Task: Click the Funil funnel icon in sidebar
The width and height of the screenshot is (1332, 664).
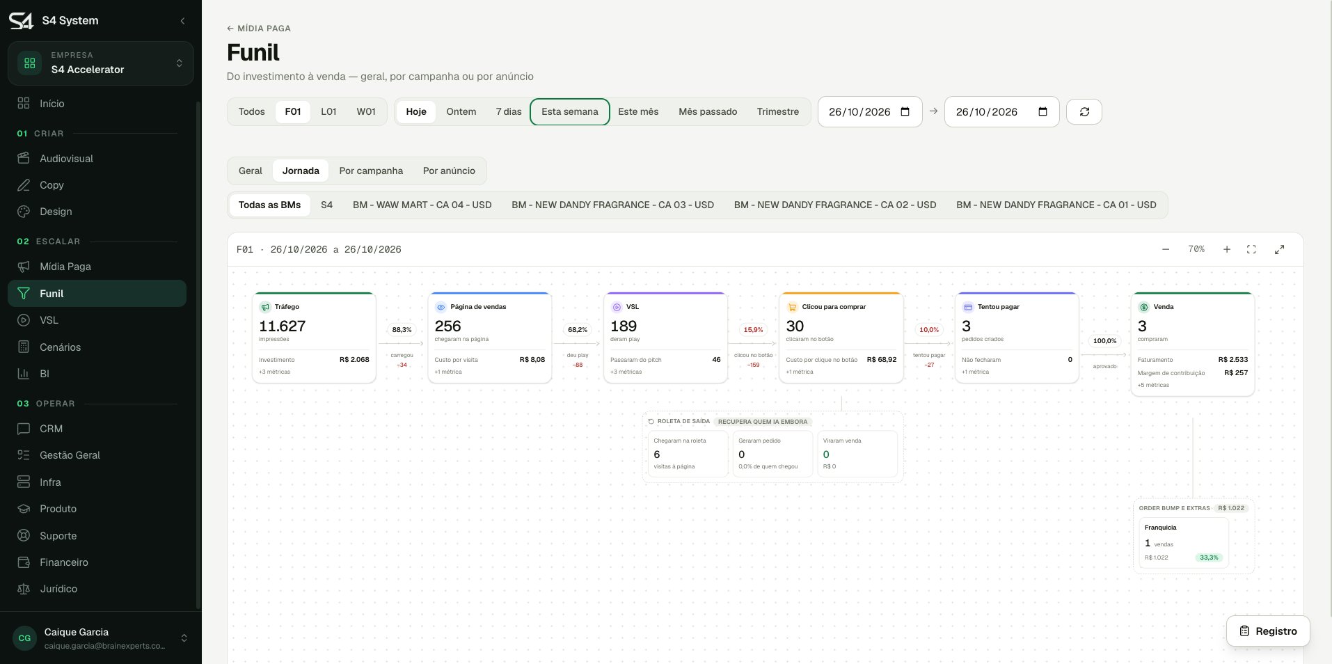Action: [24, 294]
